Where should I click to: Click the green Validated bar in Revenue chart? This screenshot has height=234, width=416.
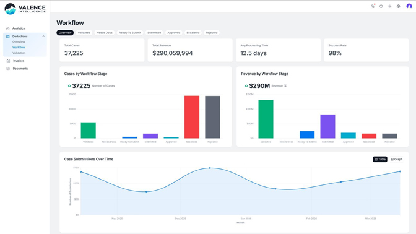[x=266, y=119]
